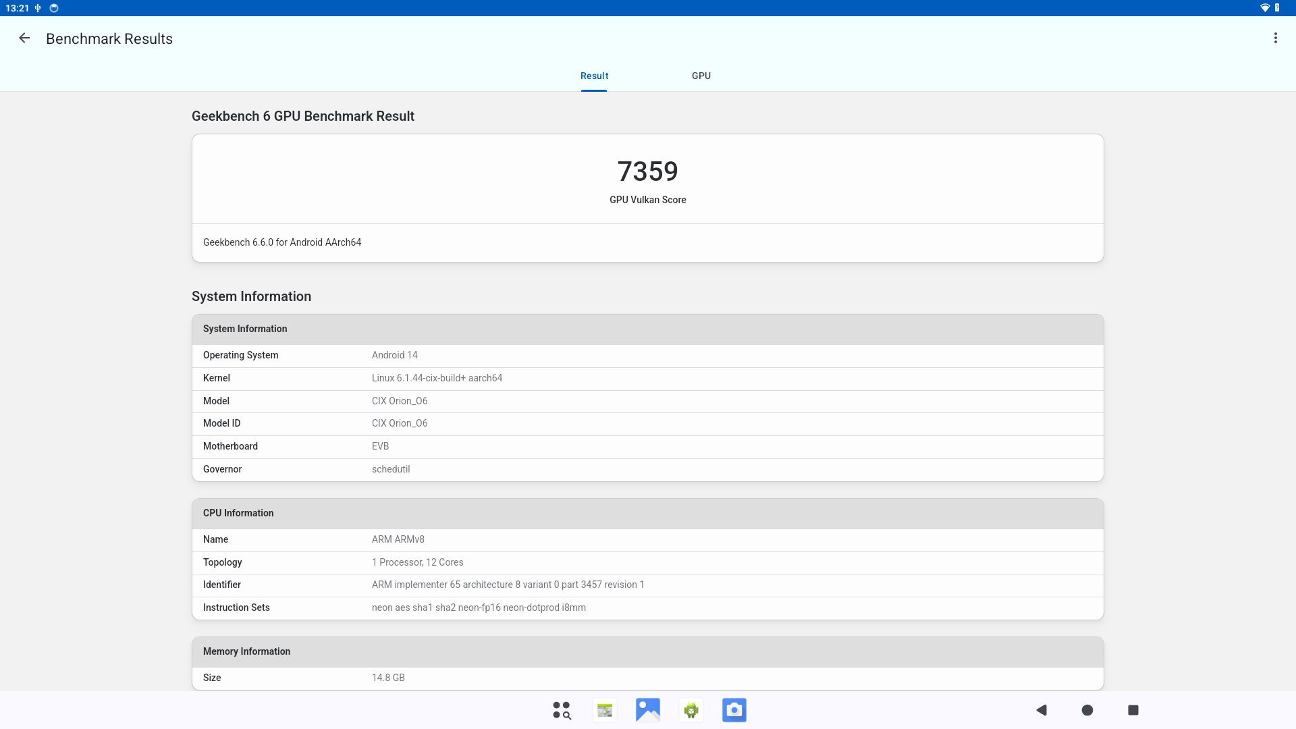Screen dimensions: 1296x729
Task: Tap the Memory Information header
Action: click(x=246, y=651)
